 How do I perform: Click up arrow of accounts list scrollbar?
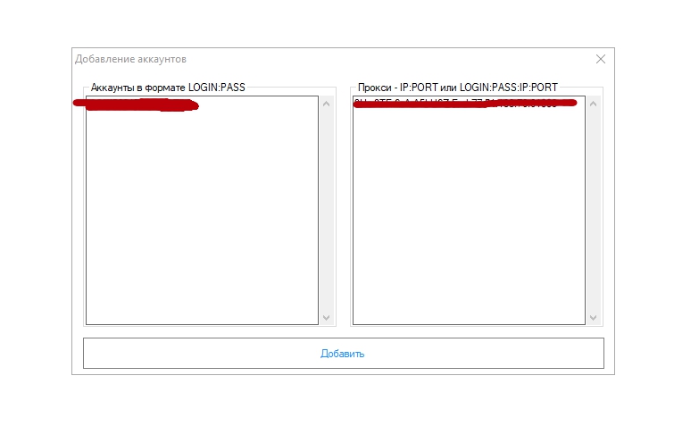326,104
